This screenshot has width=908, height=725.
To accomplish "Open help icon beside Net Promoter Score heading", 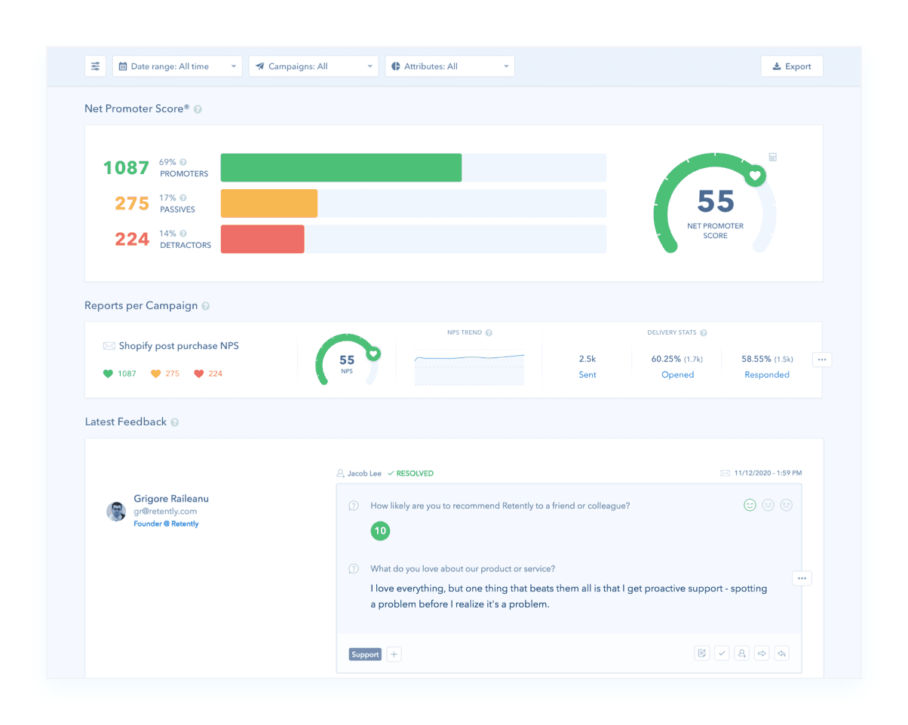I will [x=198, y=109].
